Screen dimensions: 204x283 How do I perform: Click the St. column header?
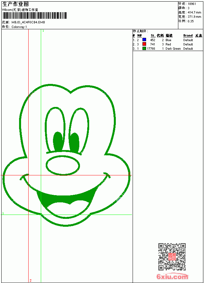[x=153, y=36]
